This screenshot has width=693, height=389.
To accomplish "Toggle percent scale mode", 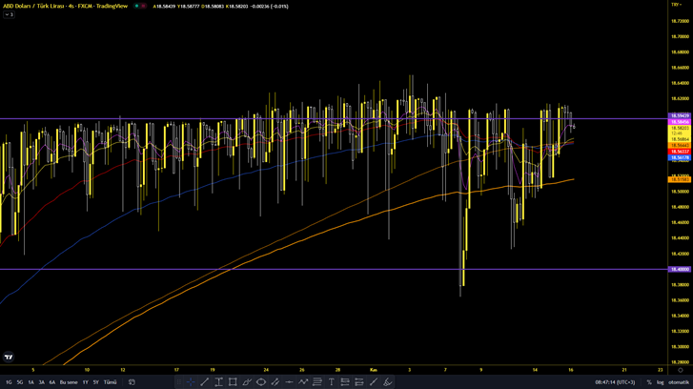I will (x=648, y=382).
